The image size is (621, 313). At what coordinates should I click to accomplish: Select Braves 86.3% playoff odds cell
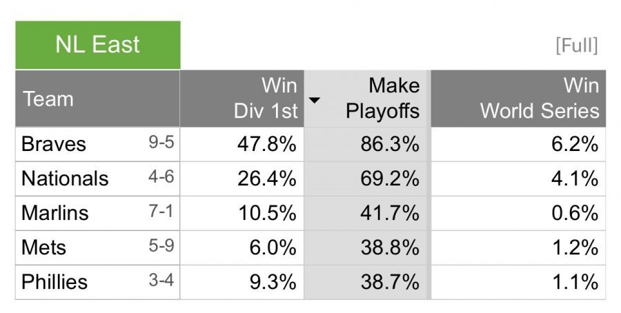pos(389,144)
